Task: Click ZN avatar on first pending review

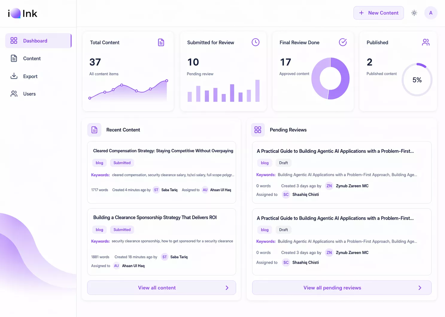Action: point(329,186)
